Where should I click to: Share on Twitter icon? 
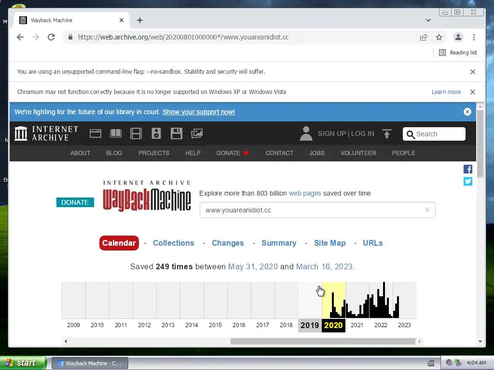(x=468, y=181)
